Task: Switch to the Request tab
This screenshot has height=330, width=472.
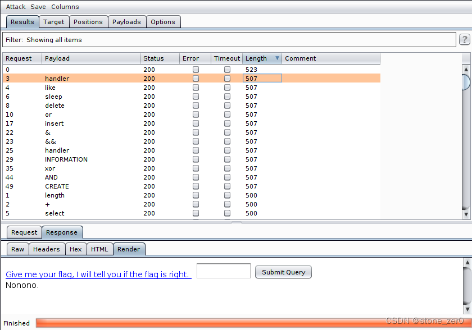Action: [24, 232]
